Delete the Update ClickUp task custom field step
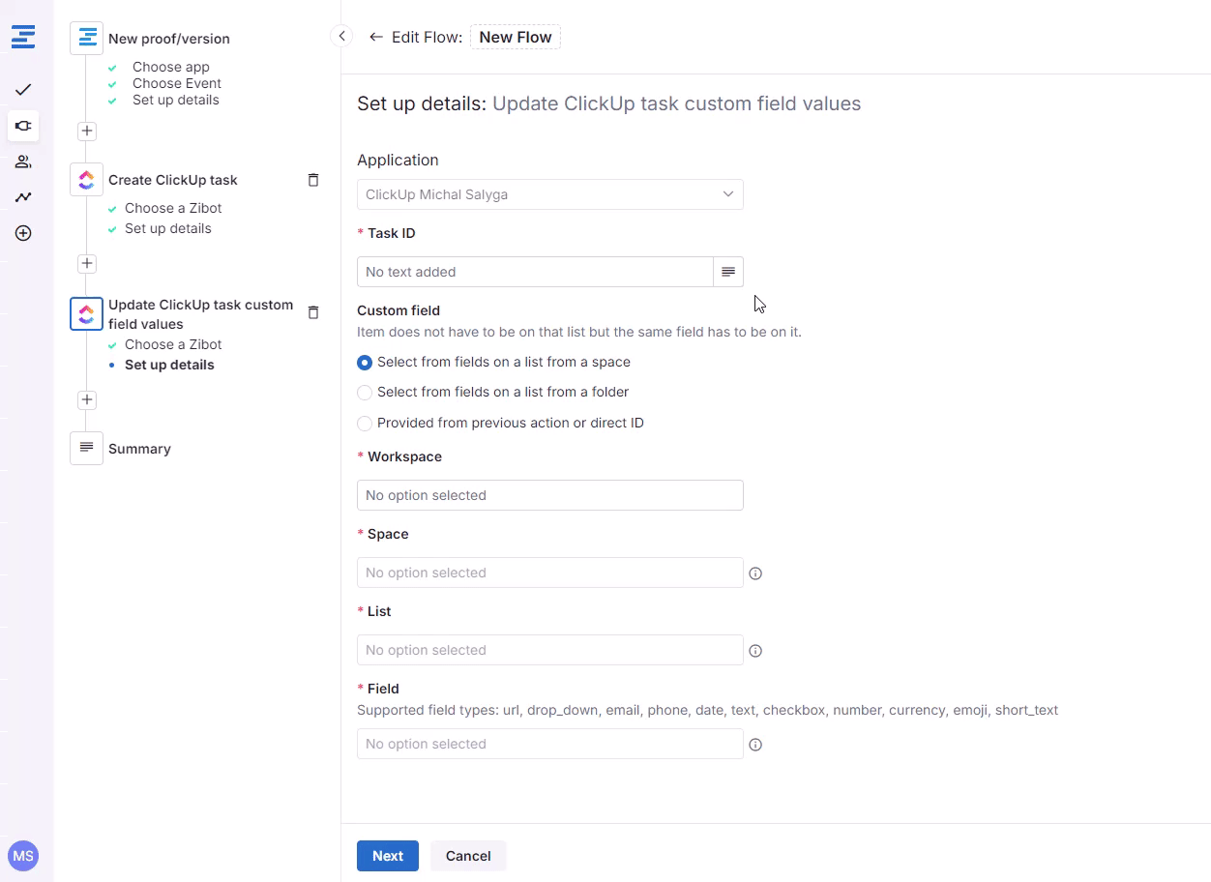1211x882 pixels. click(x=312, y=312)
